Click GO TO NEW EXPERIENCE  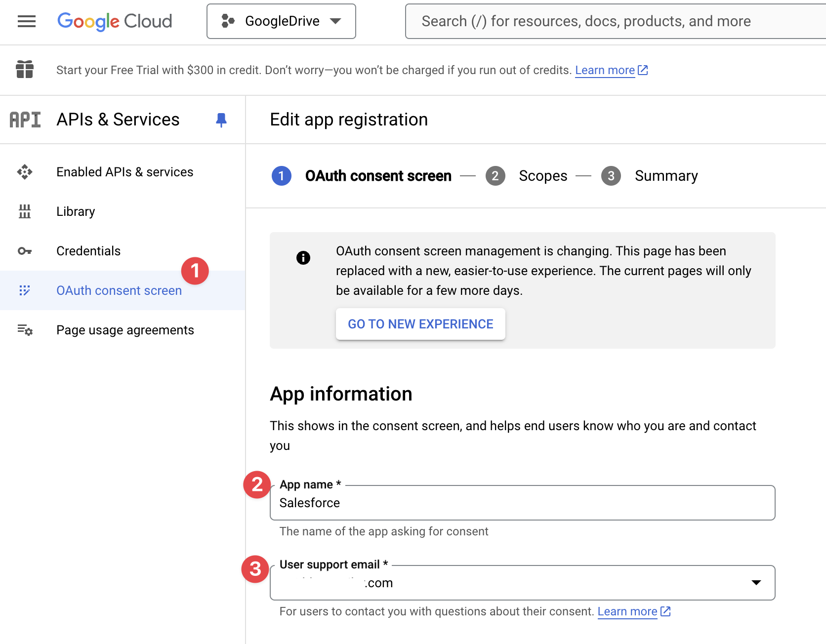(420, 324)
